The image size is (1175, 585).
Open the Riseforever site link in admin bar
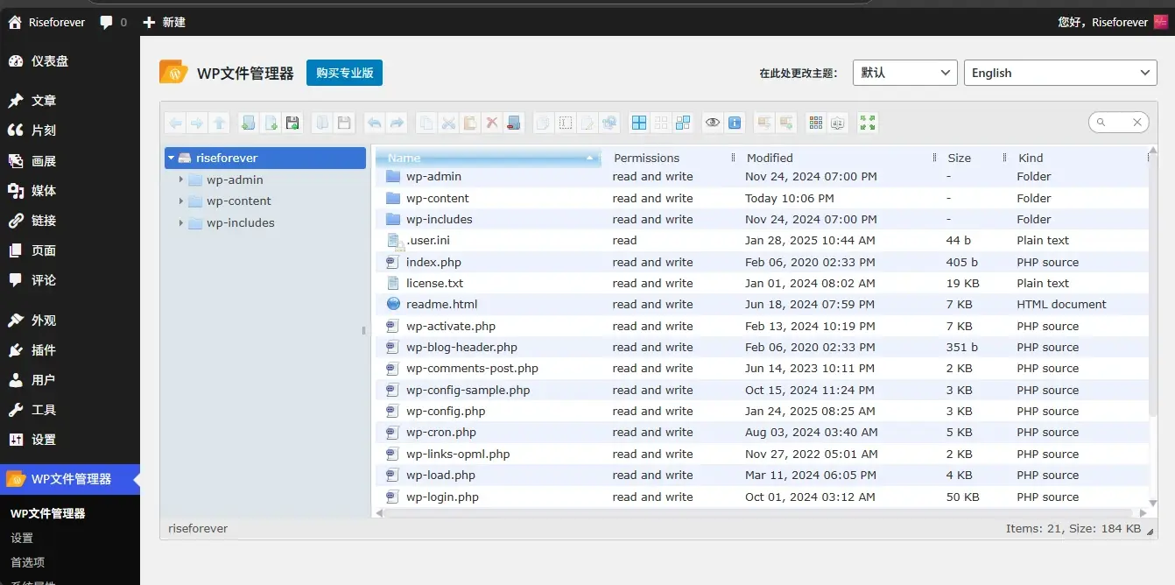[x=46, y=22]
